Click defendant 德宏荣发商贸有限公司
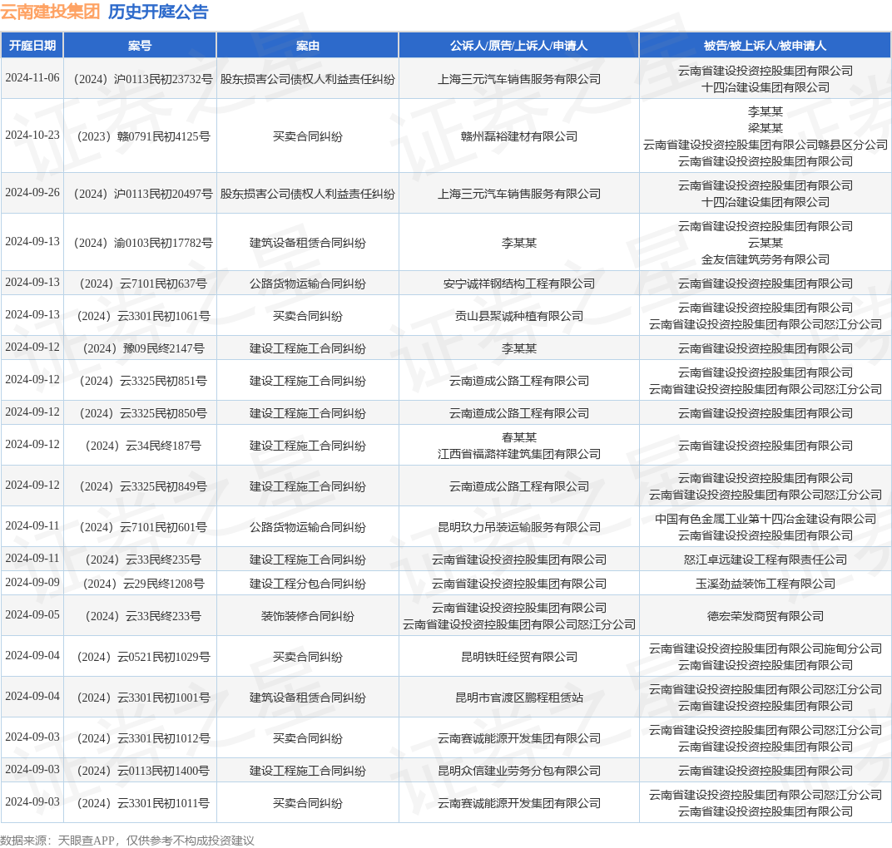This screenshot has height=848, width=892. point(766,616)
